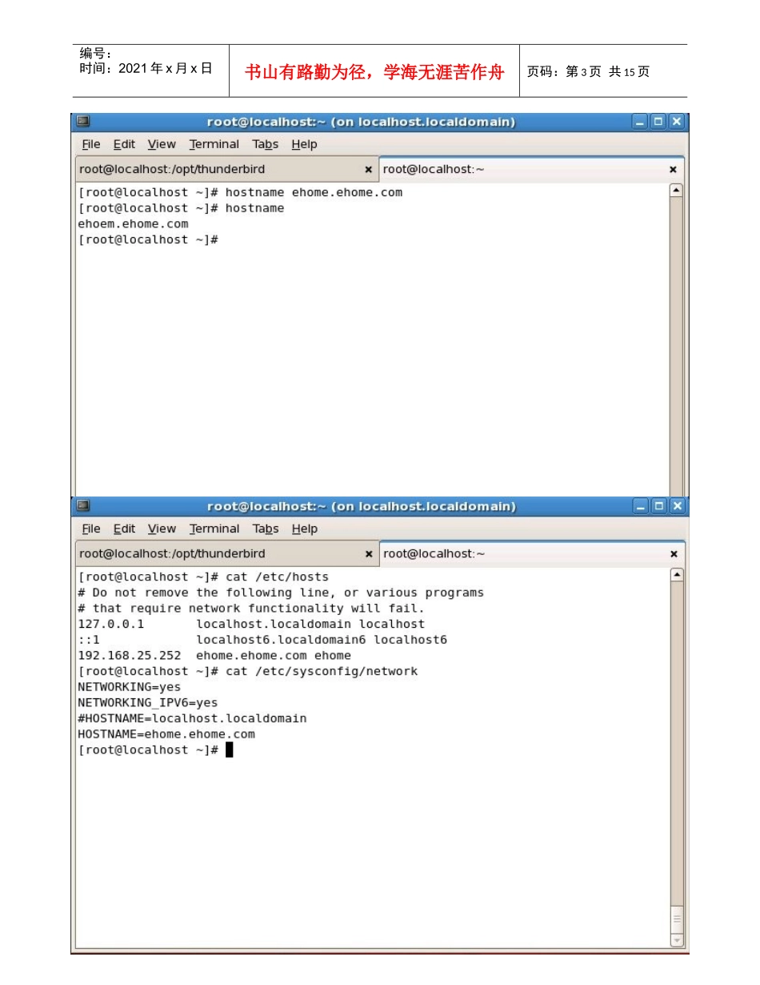Click the output line "ehoem.ehome.com"
The height and width of the screenshot is (985, 760).
[133, 224]
